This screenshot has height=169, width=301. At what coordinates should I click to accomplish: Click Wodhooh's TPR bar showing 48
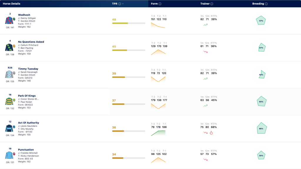pyautogui.click(x=129, y=23)
